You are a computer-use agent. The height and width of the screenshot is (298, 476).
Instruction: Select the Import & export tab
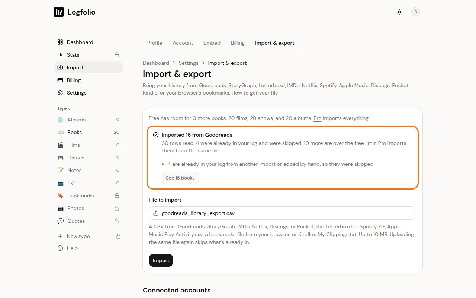(x=275, y=43)
